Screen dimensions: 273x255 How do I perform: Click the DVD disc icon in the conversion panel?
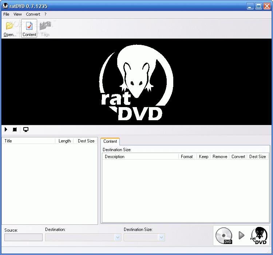click(224, 236)
